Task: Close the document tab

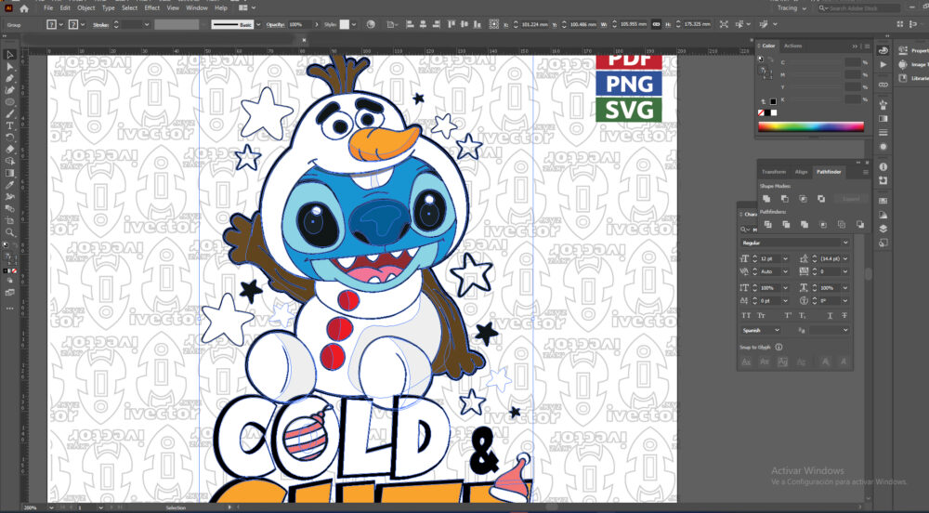Action: [x=304, y=40]
